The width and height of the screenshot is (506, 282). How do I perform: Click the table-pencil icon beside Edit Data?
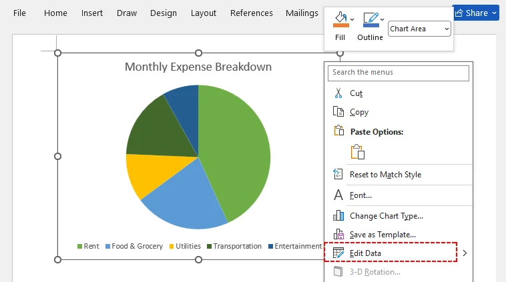click(338, 253)
